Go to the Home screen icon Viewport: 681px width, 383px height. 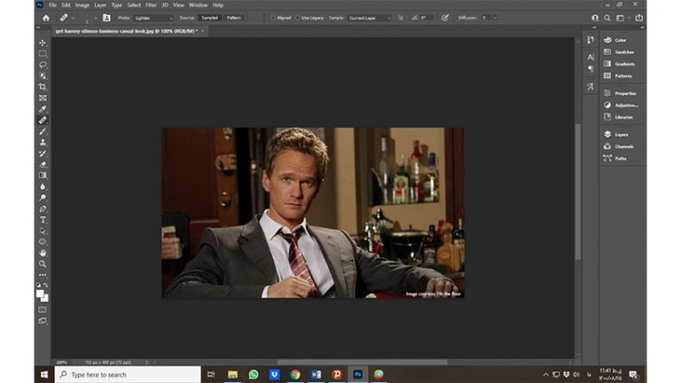click(46, 18)
